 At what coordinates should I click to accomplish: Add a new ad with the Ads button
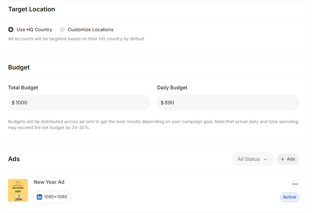pyautogui.click(x=288, y=159)
